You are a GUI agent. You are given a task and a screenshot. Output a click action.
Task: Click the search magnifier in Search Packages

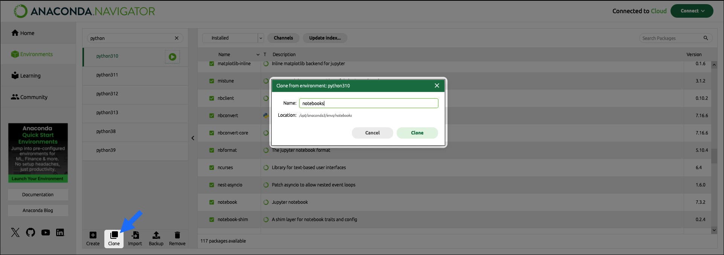click(x=706, y=38)
